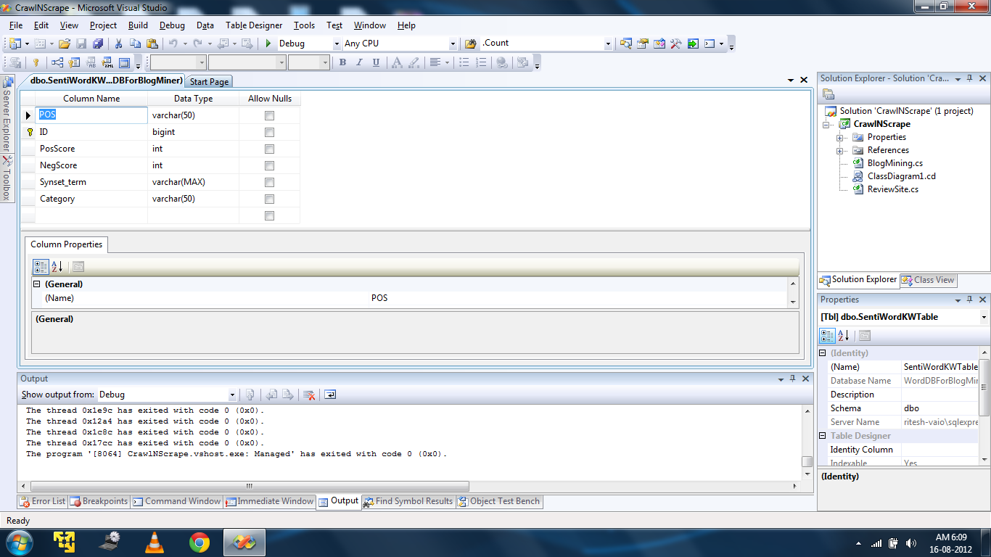Click Clear All icon in Output toolbar
Image resolution: width=991 pixels, height=557 pixels.
pos(309,395)
